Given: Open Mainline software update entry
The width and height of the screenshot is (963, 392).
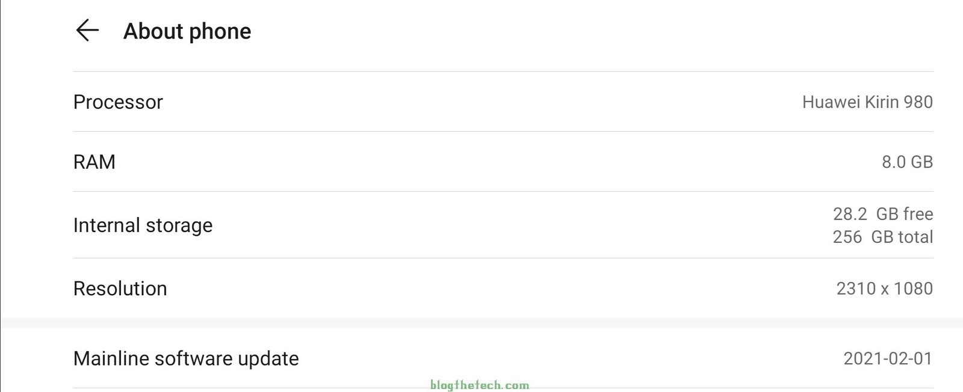Looking at the screenshot, I should pyautogui.click(x=186, y=358).
